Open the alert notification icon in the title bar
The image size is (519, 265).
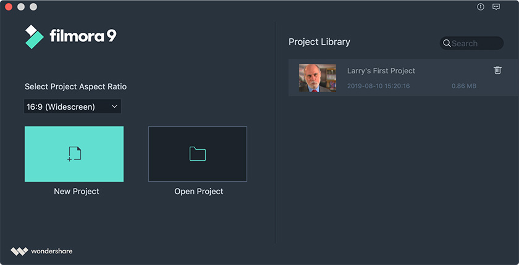coord(480,7)
